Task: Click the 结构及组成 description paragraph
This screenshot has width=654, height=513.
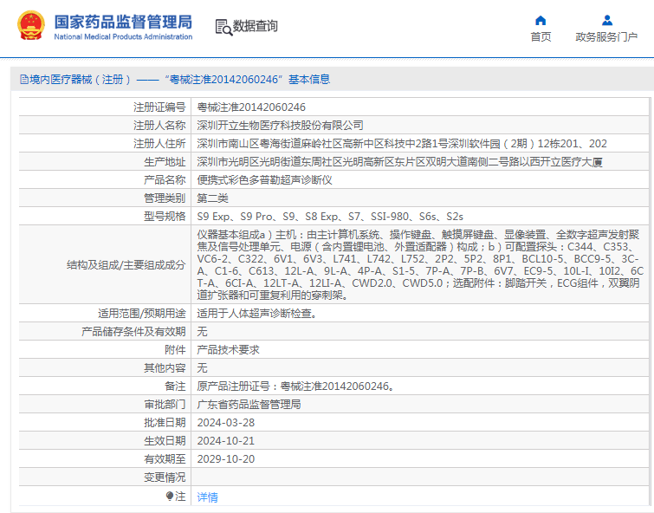Action: tap(420, 264)
